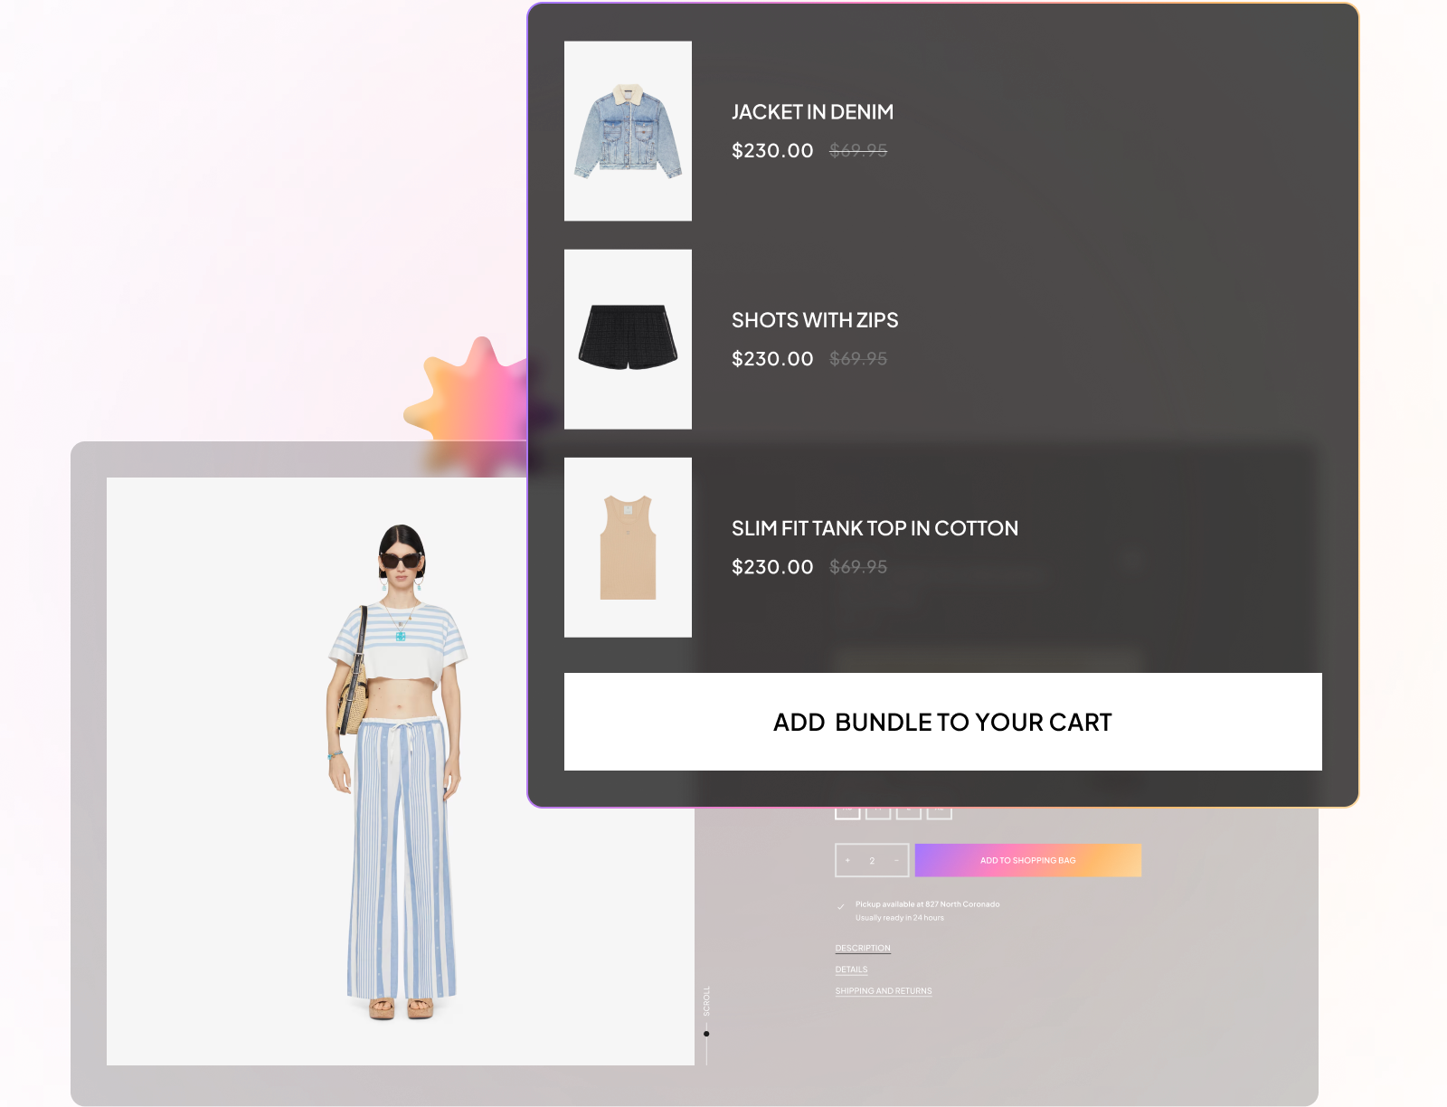The height and width of the screenshot is (1107, 1447).
Task: Select the XS size option
Action: pyautogui.click(x=847, y=812)
